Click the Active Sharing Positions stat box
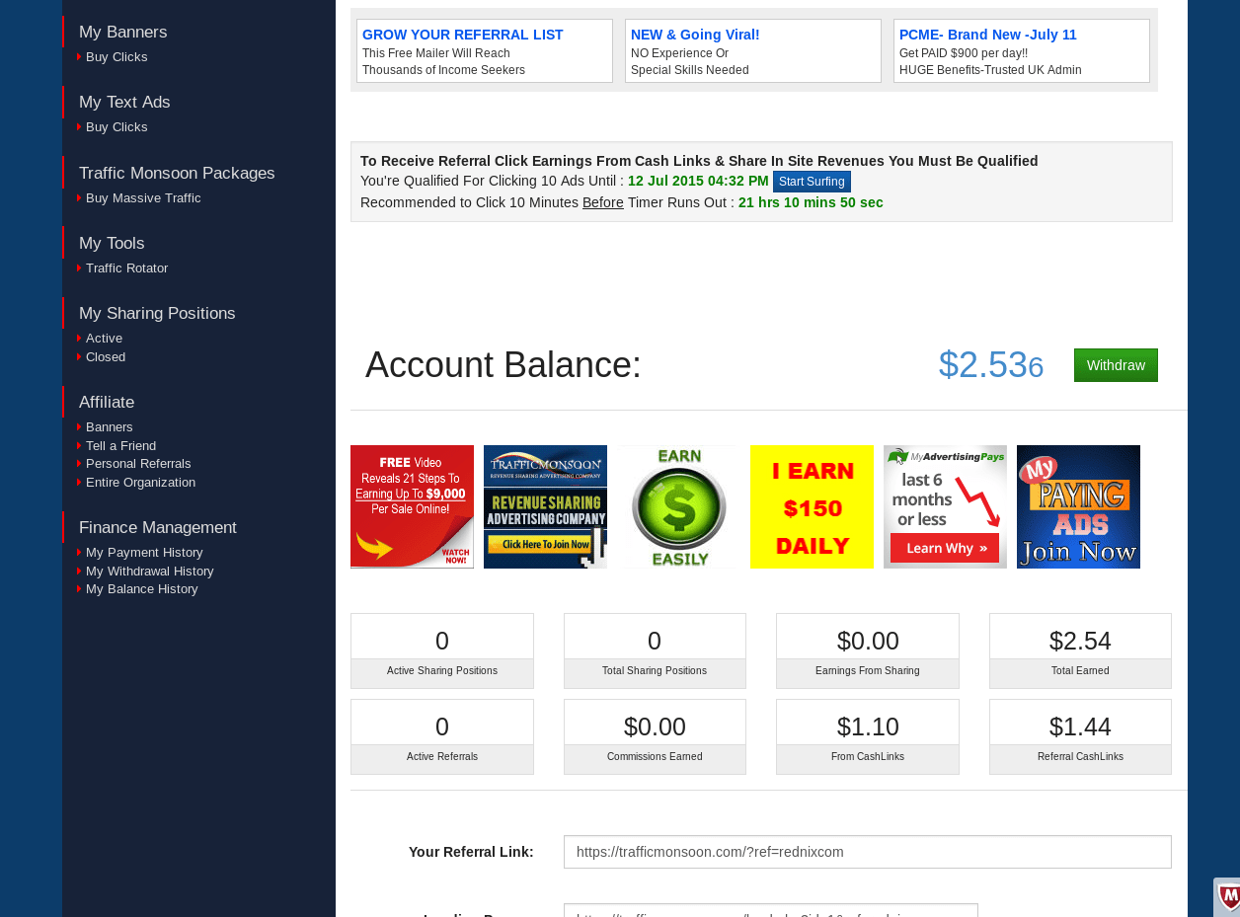Image resolution: width=1240 pixels, height=917 pixels. pyautogui.click(x=442, y=651)
